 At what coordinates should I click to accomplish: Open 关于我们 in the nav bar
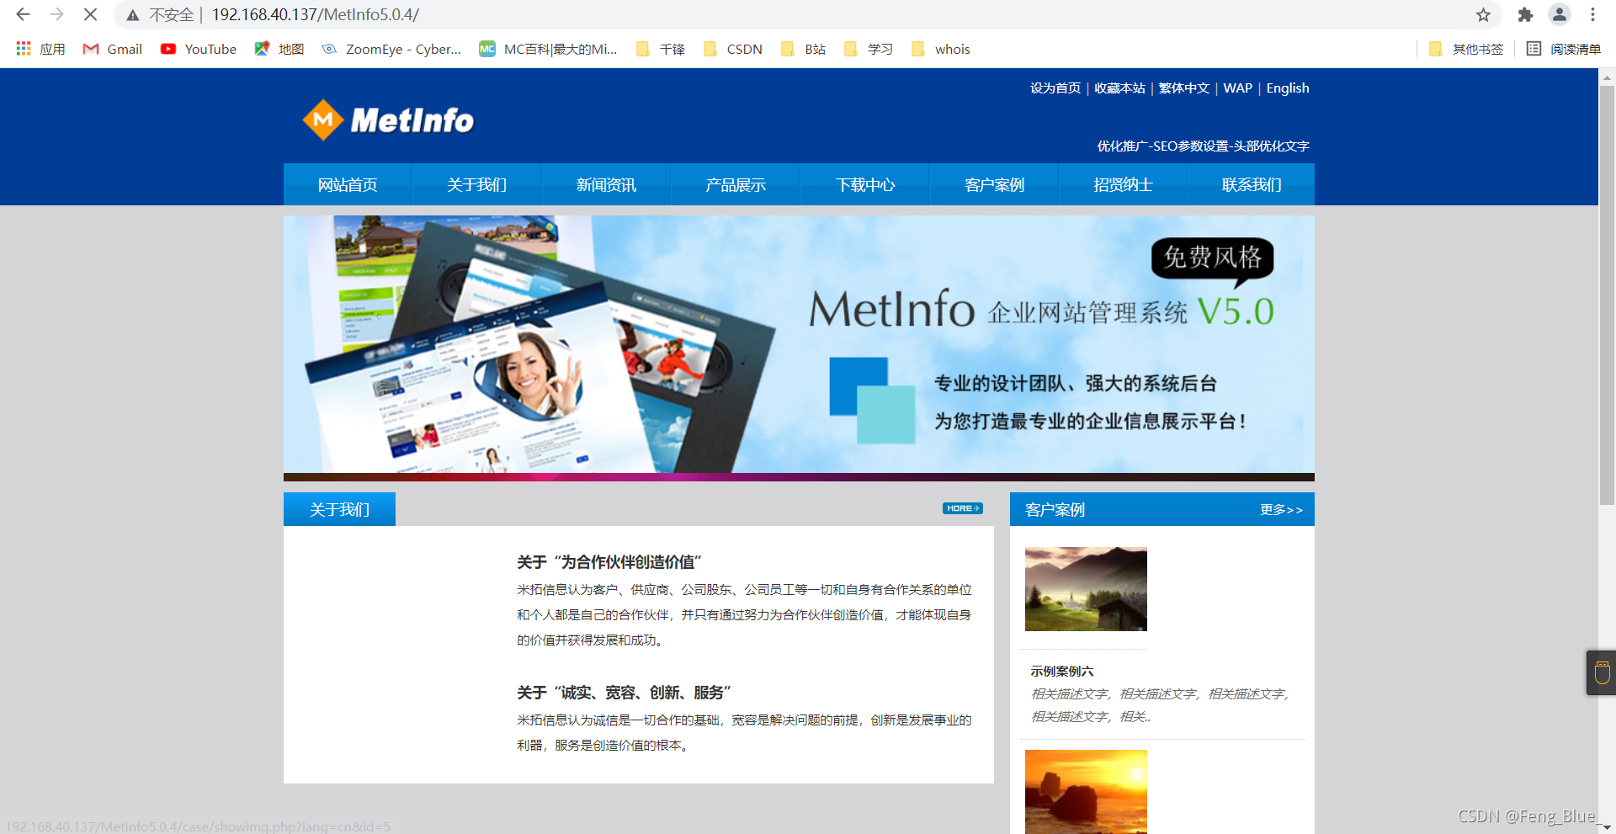click(x=476, y=184)
